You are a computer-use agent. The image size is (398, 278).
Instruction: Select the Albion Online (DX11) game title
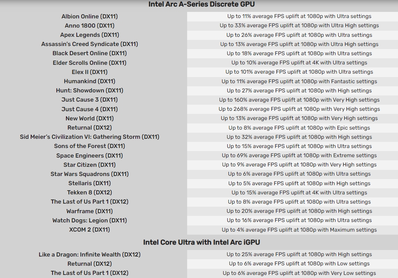click(x=90, y=16)
